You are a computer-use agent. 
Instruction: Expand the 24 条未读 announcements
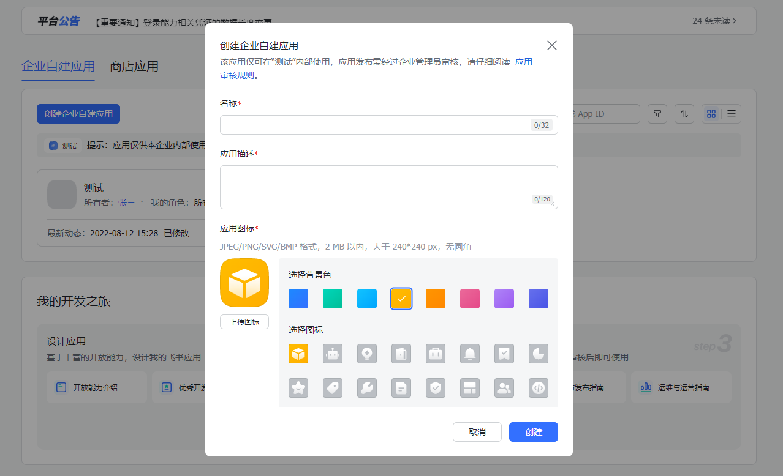pyautogui.click(x=714, y=21)
